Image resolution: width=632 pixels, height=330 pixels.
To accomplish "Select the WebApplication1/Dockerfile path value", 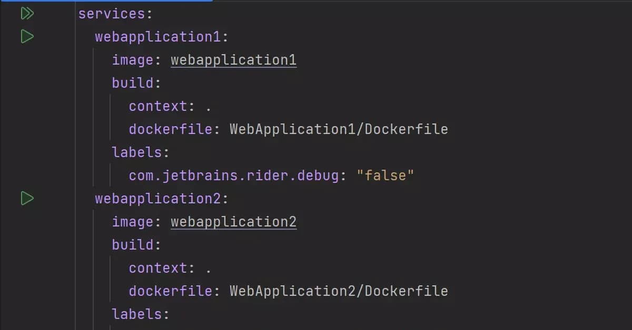I will [339, 129].
